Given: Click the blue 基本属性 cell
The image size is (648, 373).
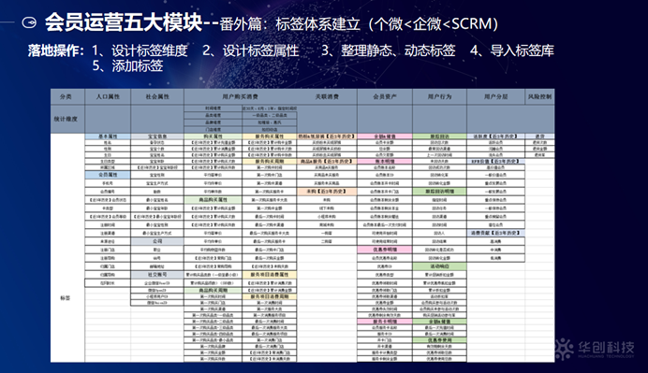Looking at the screenshot, I should pos(108,136).
